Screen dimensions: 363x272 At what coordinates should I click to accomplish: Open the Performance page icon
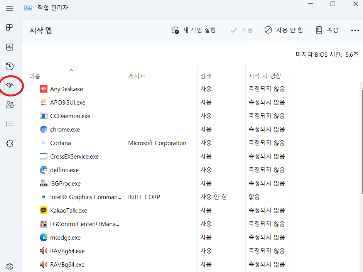[x=10, y=47]
